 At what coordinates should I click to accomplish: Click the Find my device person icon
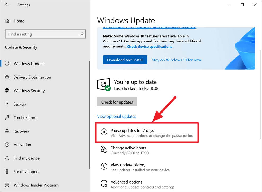click(7, 158)
